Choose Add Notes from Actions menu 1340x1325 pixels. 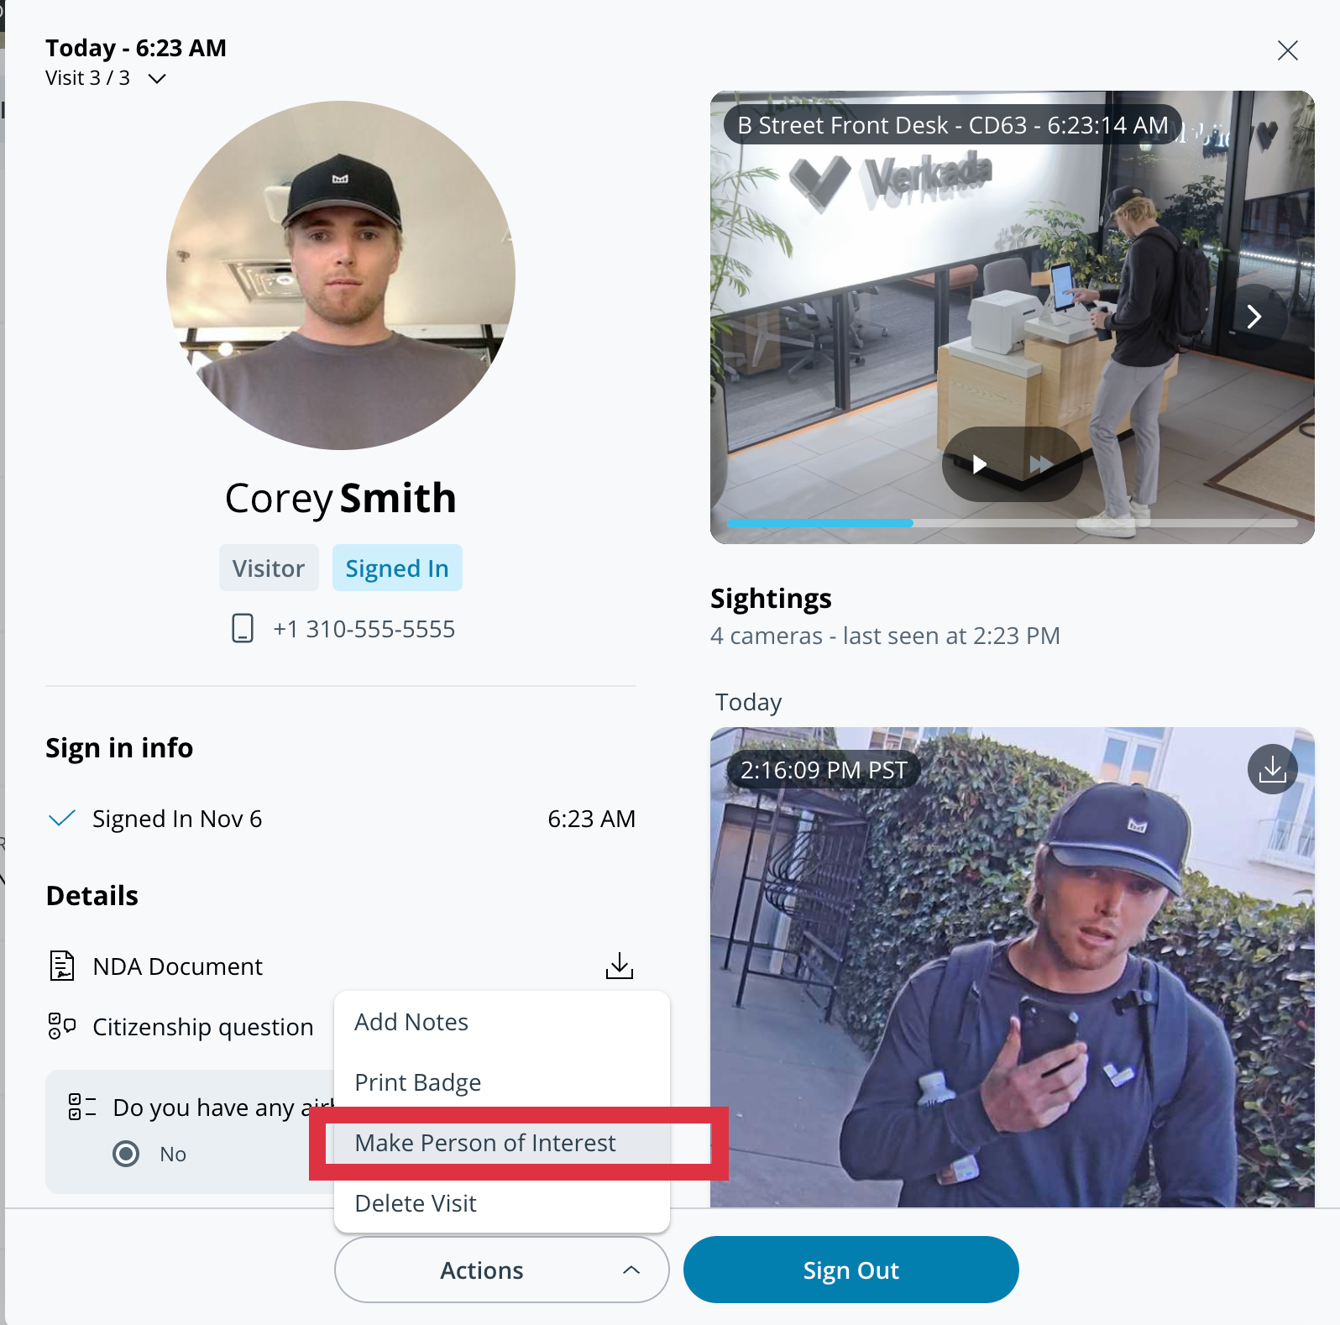click(411, 1022)
